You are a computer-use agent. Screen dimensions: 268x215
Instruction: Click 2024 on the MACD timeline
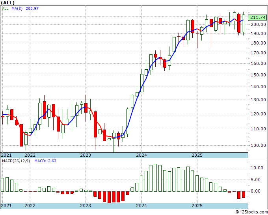click(x=141, y=206)
